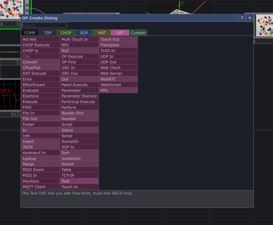Choose the Web Client DAT
Screen dimensions: 273x225
(x=118, y=68)
